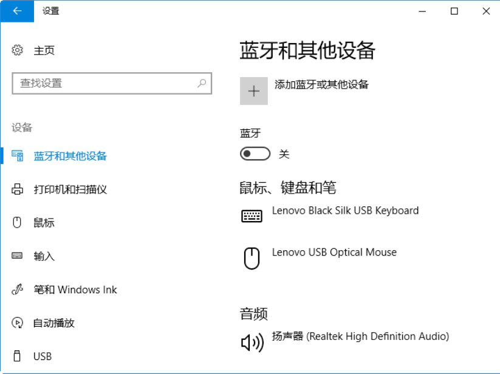This screenshot has width=500, height=374.
Task: Go to 鼠标 settings page
Action: 44,223
